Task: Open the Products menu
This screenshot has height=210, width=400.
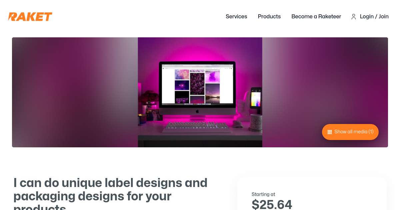Action: (x=269, y=16)
